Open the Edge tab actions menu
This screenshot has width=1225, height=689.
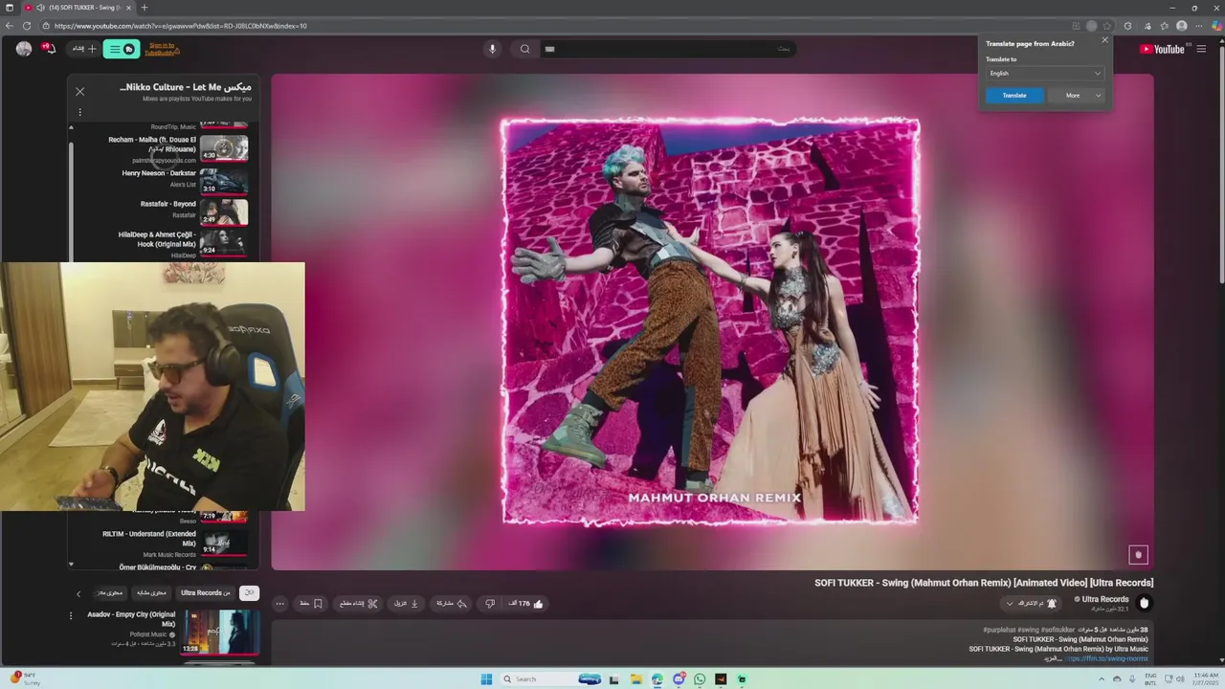[x=10, y=8]
